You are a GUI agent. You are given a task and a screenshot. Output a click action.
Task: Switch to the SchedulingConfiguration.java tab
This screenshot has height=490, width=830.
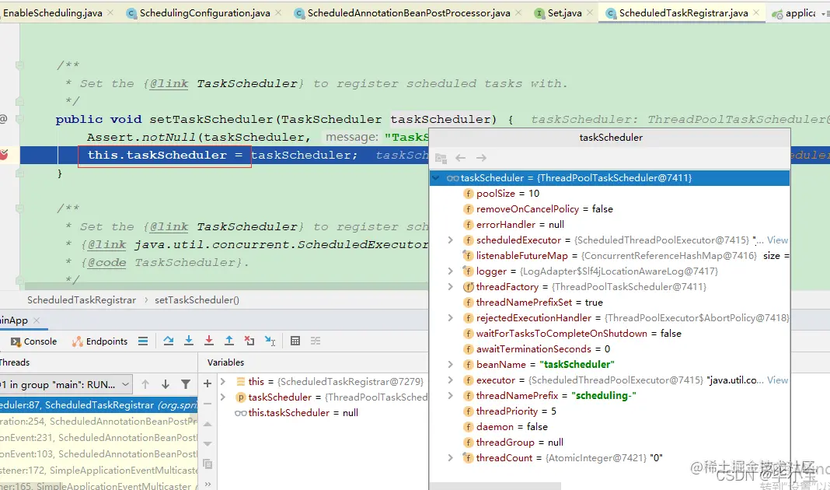205,12
